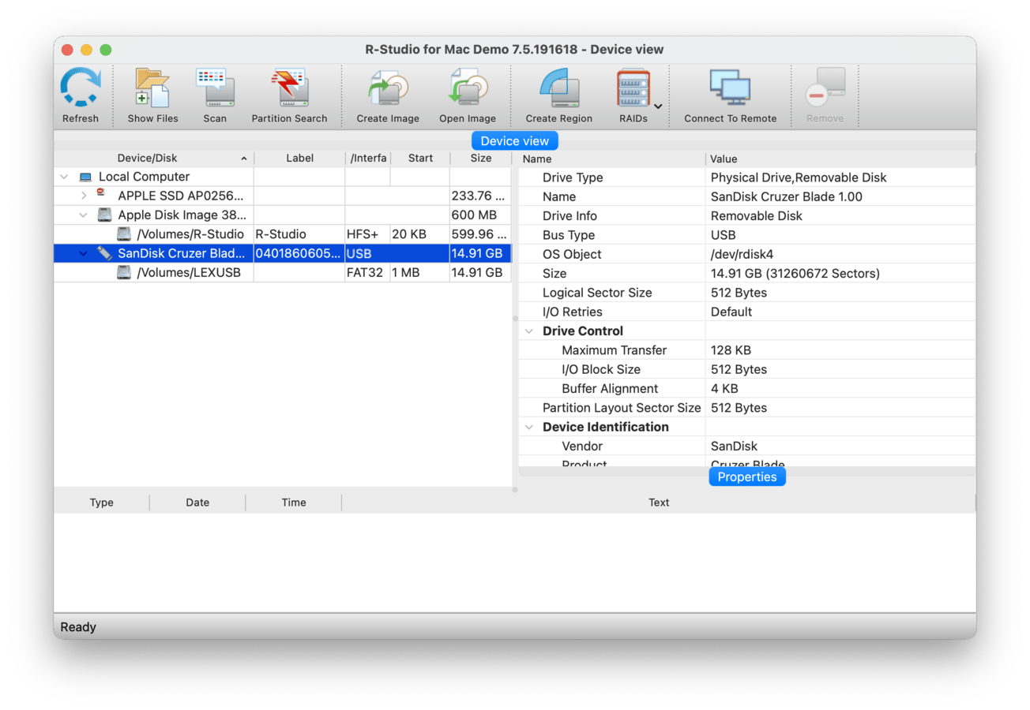
Task: Select the Create Region tool
Action: [558, 88]
